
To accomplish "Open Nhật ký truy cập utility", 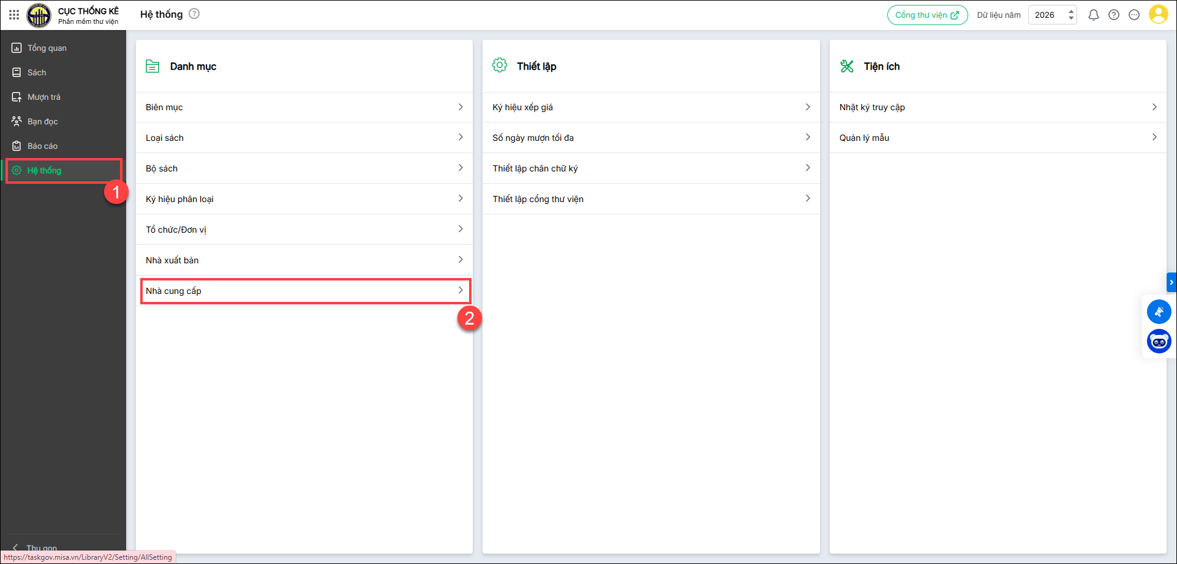I will click(998, 107).
